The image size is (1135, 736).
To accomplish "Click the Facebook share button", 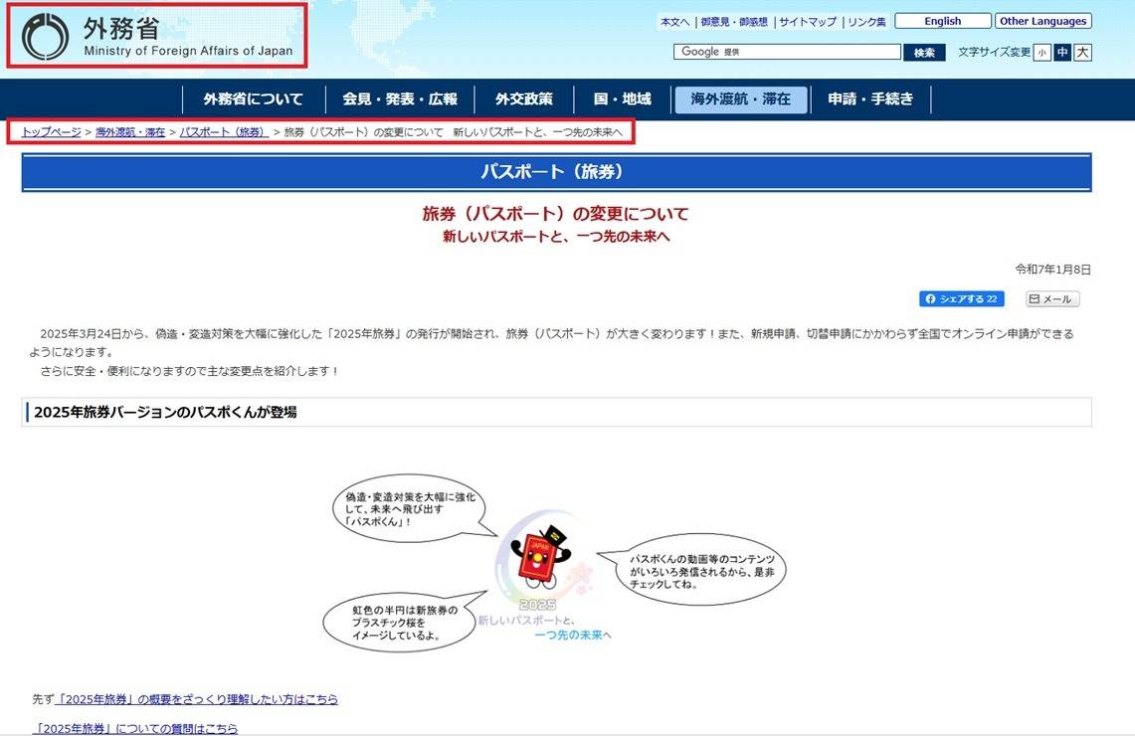I will 961,298.
